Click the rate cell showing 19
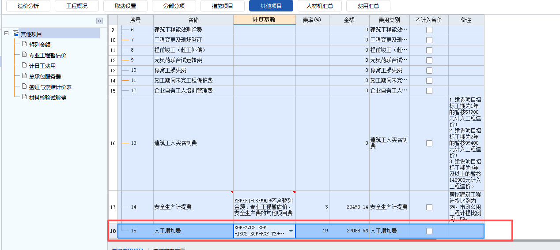The width and height of the screenshot is (560, 250). (312, 231)
